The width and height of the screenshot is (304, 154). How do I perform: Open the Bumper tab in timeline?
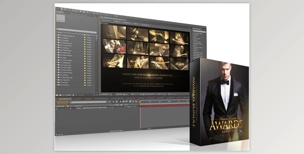click(87, 99)
